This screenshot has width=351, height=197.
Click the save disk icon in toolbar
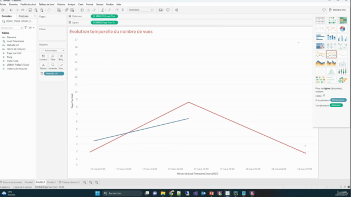30,10
